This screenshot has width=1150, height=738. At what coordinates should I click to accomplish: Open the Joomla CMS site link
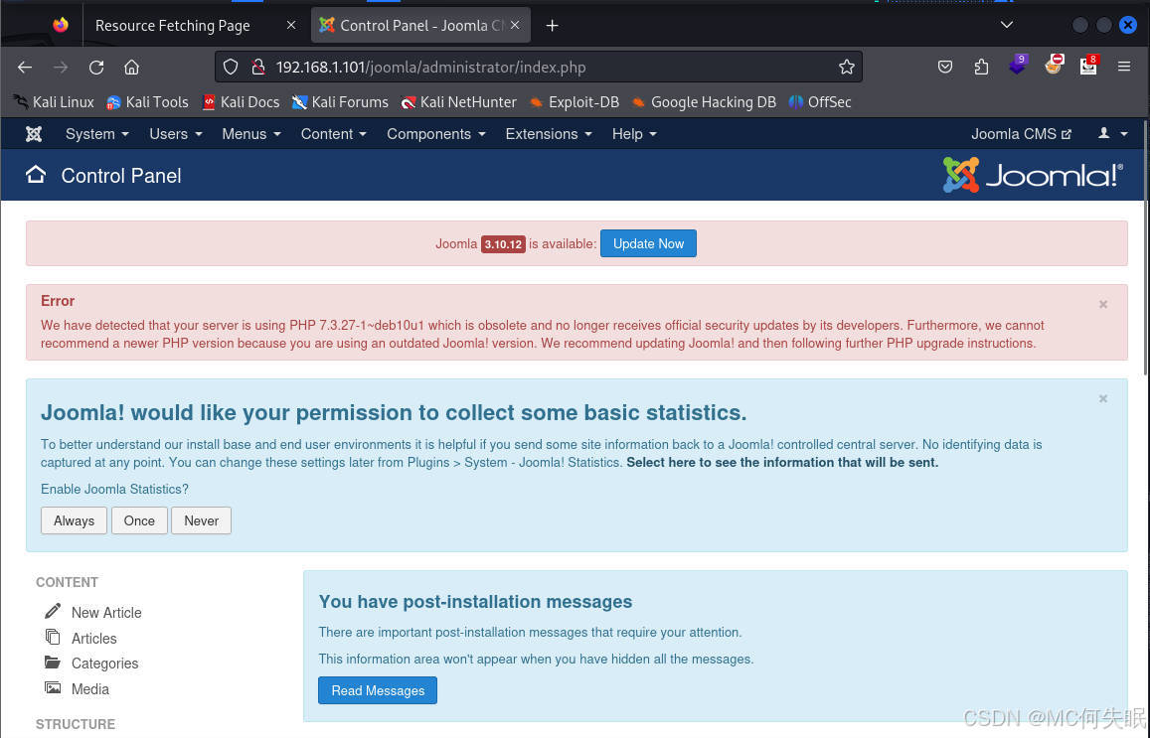coord(1021,134)
